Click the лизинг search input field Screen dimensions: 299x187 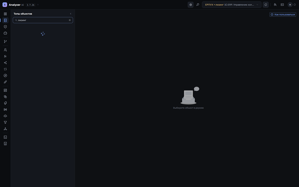pyautogui.click(x=43, y=20)
